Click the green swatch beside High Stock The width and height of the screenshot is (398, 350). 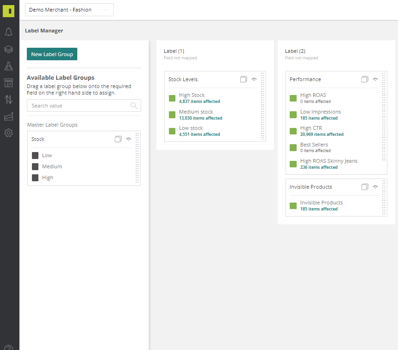[x=172, y=98]
